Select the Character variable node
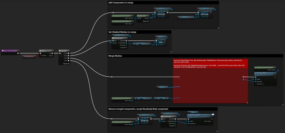 (x=193, y=112)
